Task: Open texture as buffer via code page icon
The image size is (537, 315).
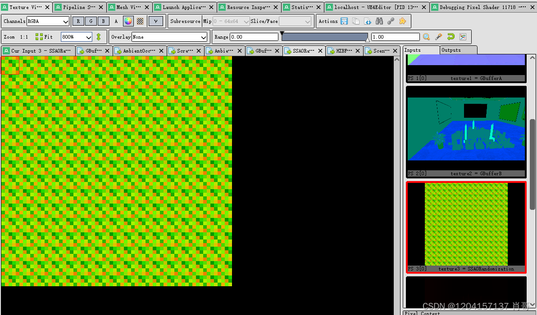Action: coord(368,21)
